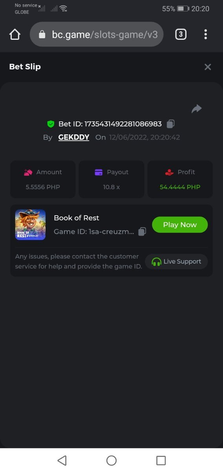Open GEKDDY's user profile
Viewport: 223px width, 473px height.
(x=74, y=137)
